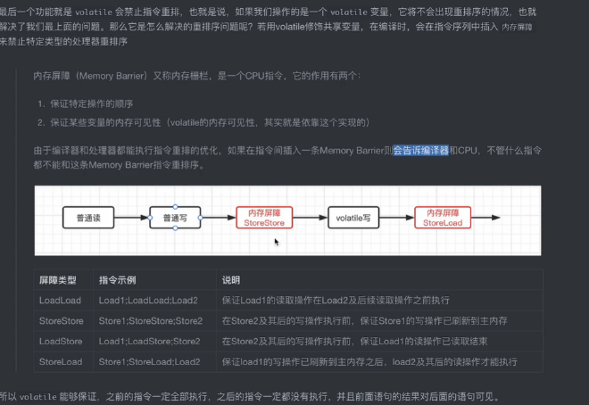Click the 普通读 box in the diagram

pyautogui.click(x=88, y=218)
